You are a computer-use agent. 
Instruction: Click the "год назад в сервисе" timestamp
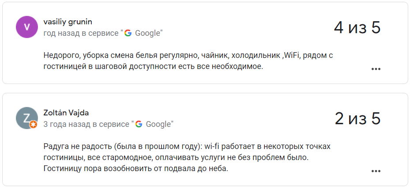pos(81,33)
